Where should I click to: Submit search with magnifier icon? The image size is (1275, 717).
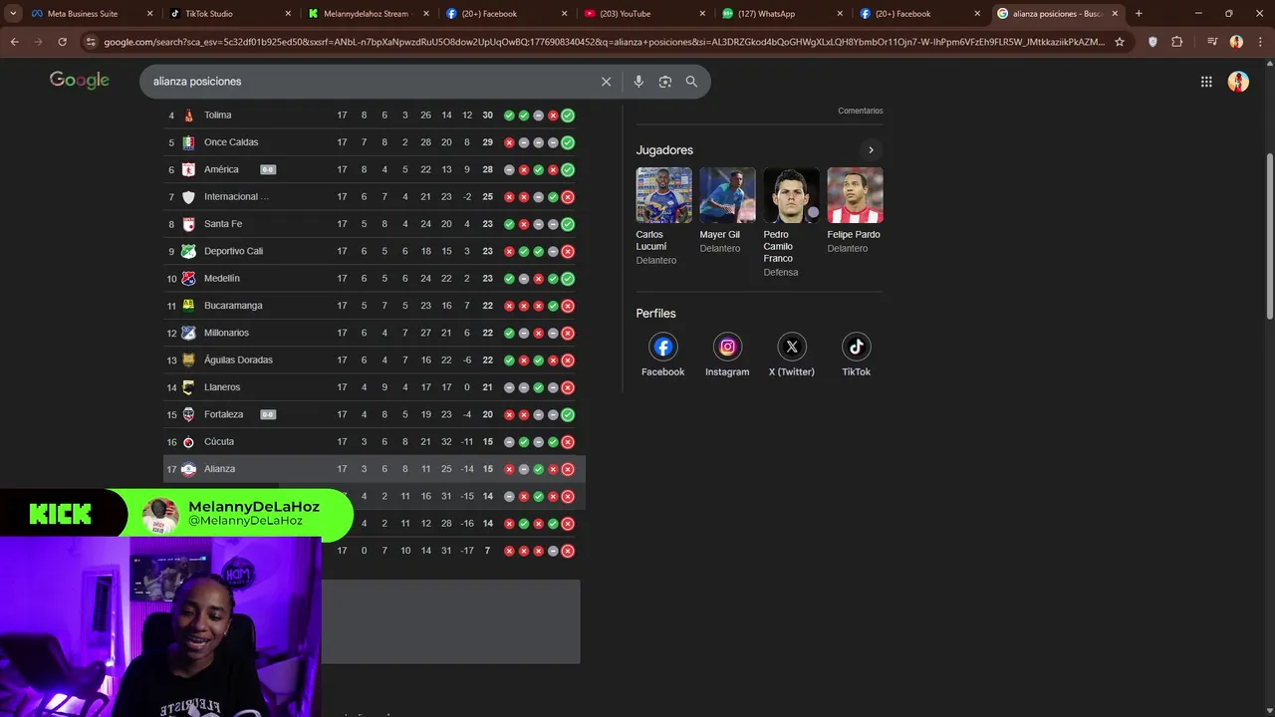691,82
